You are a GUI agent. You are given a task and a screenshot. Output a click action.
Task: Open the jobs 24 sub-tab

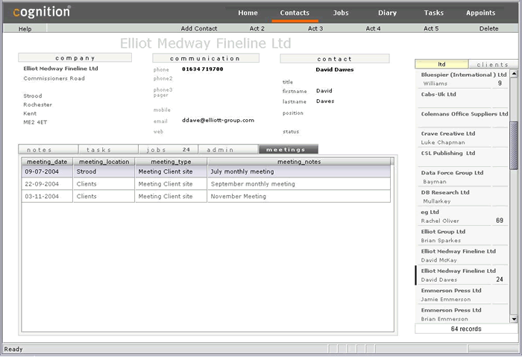point(168,150)
